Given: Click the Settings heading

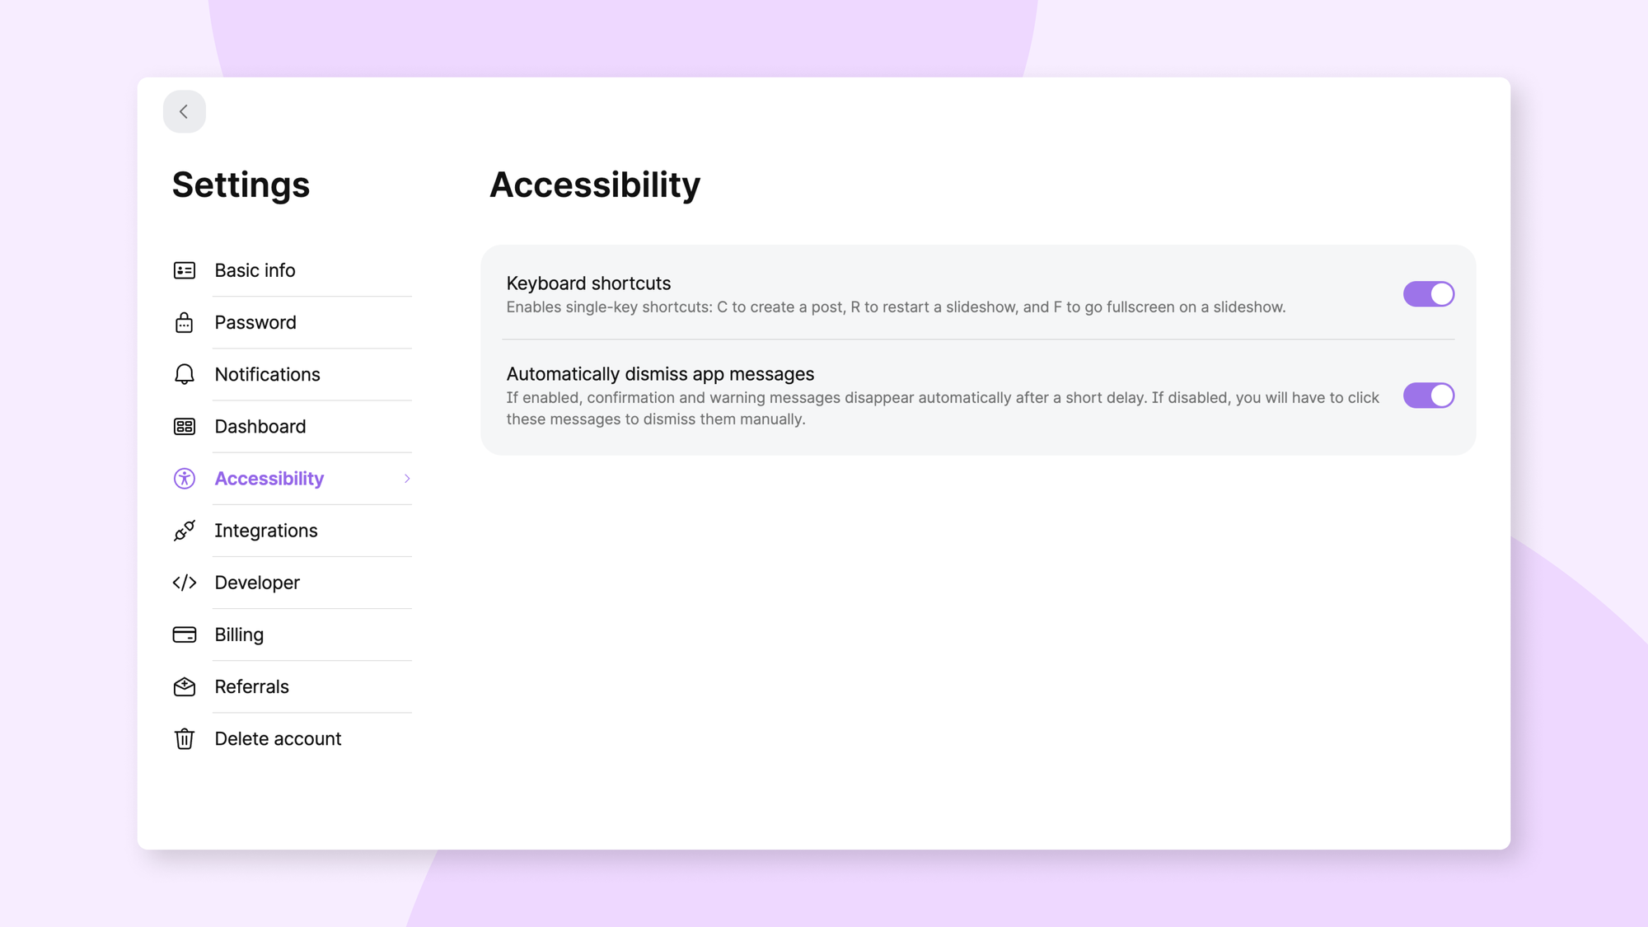Looking at the screenshot, I should click(x=241, y=185).
